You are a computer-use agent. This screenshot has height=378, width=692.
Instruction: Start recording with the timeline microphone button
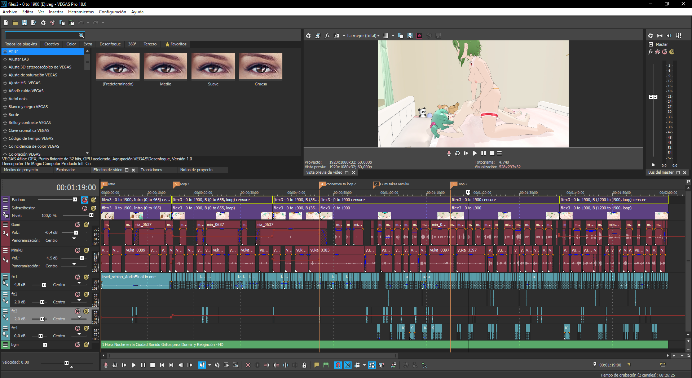pos(106,365)
